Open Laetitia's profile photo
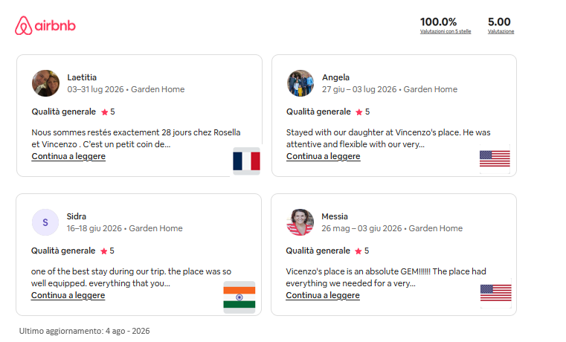 point(45,83)
